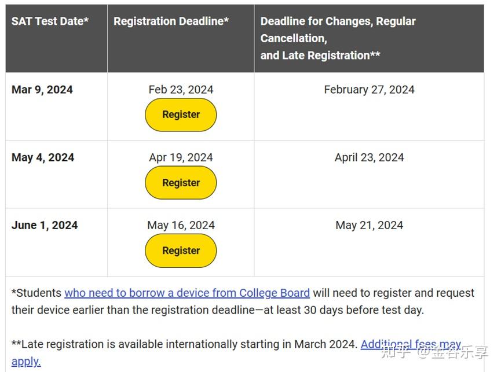
Task: Click the Zhihu watermark text
Action: point(434,352)
